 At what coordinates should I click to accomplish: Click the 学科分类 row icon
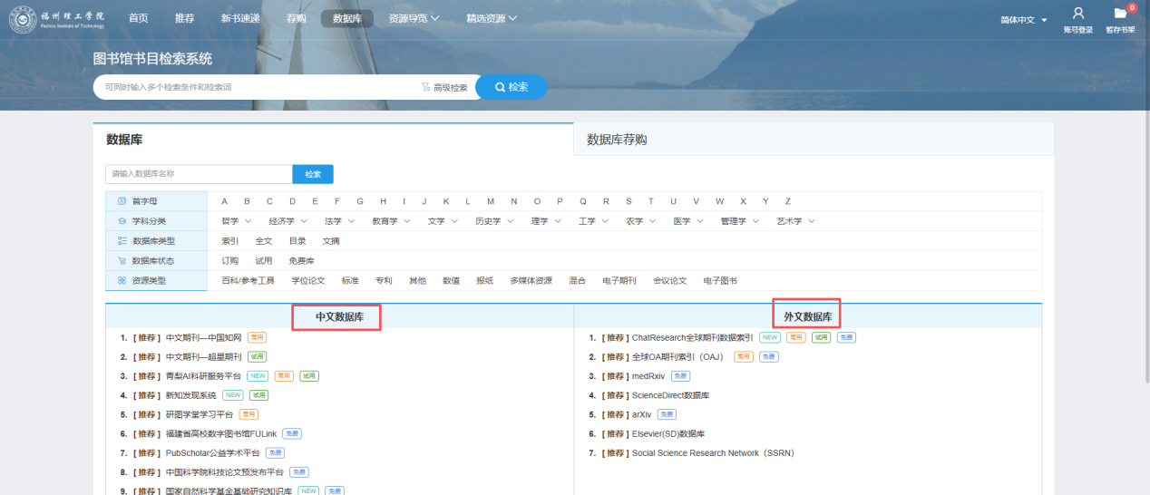[122, 221]
